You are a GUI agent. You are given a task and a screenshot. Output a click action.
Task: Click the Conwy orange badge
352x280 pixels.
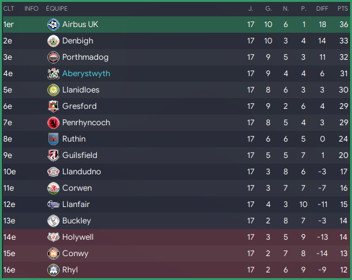53,254
